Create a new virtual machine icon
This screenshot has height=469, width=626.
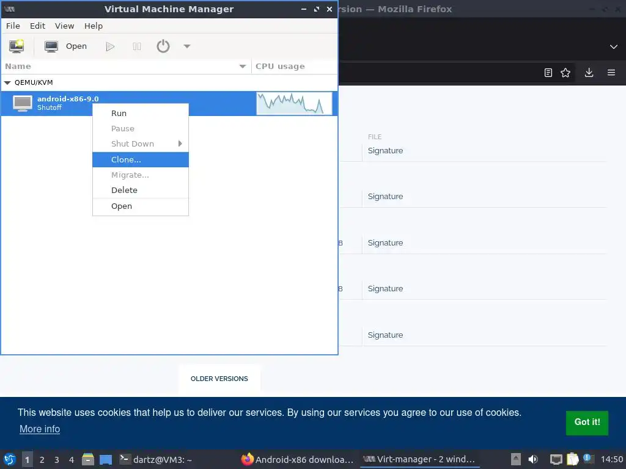point(17,46)
